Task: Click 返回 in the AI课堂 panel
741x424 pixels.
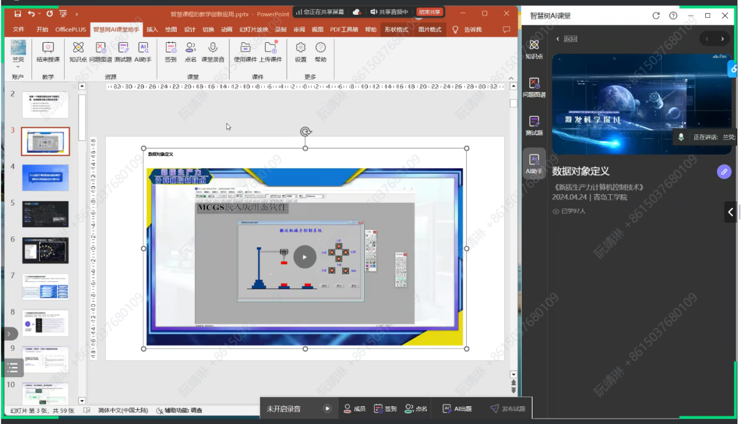Action: click(x=567, y=39)
